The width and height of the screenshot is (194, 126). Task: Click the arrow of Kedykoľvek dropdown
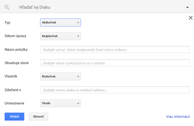[x=78, y=36]
